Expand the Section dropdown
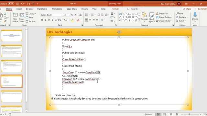The height and width of the screenshot is (116, 207). 31,21
